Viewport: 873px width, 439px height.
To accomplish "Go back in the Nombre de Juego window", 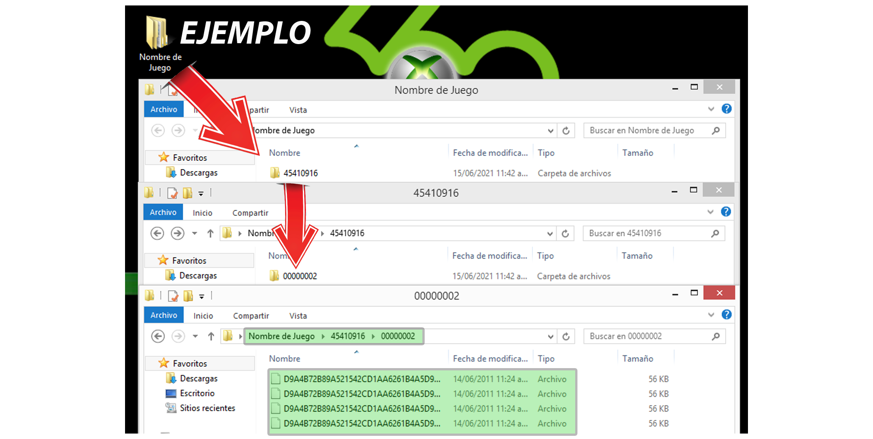I will pos(158,131).
